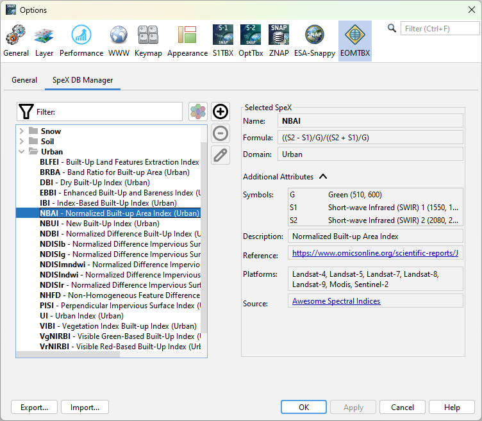Open the Awesome Spectral Indices link
Image resolution: width=482 pixels, height=421 pixels.
[x=336, y=301]
